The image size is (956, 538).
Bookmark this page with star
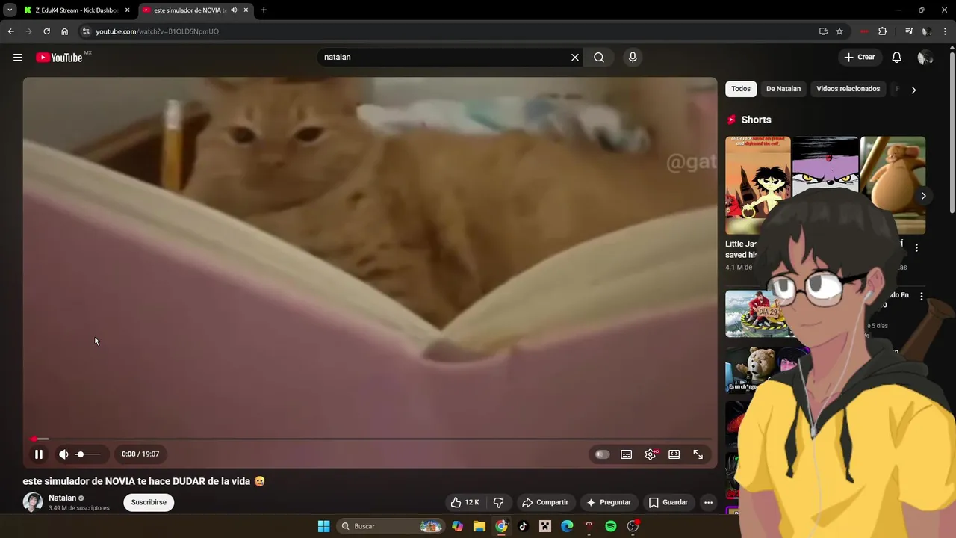pos(839,31)
